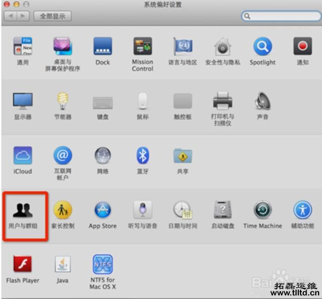Image resolution: width=322 pixels, height=299 pixels.
Task: Open Time Machine preferences
Action: [262, 210]
